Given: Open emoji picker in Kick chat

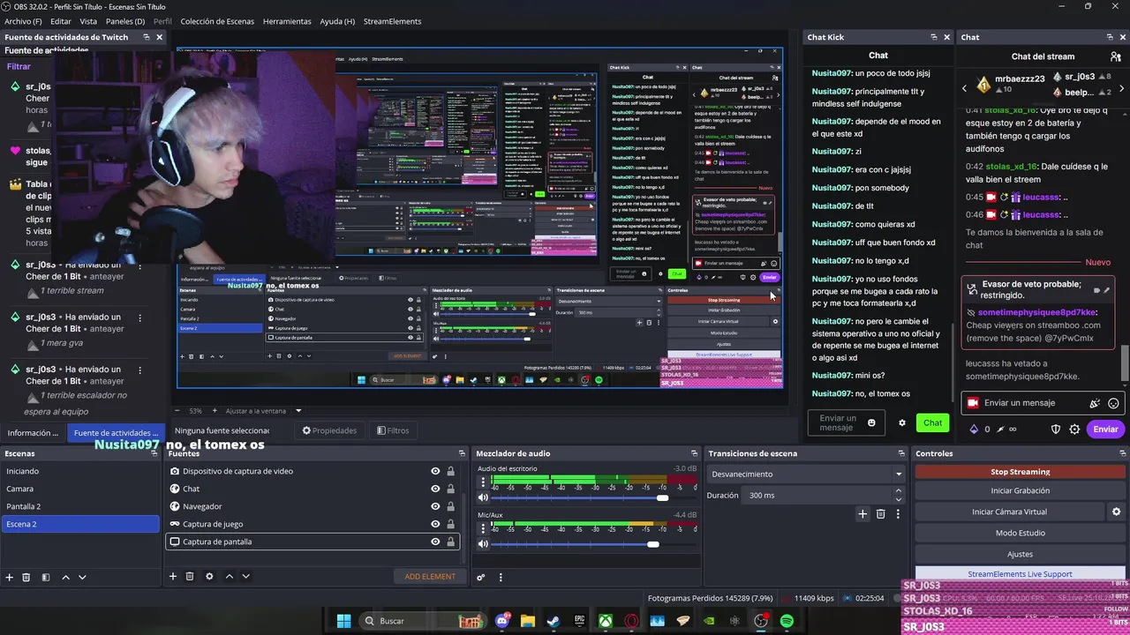Looking at the screenshot, I should (x=871, y=422).
